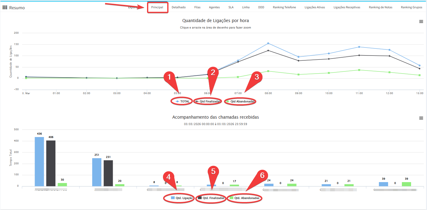This screenshot has width=427, height=210.
Task: Toggle Qtd. Ligação bar series legend
Action: [182, 198]
